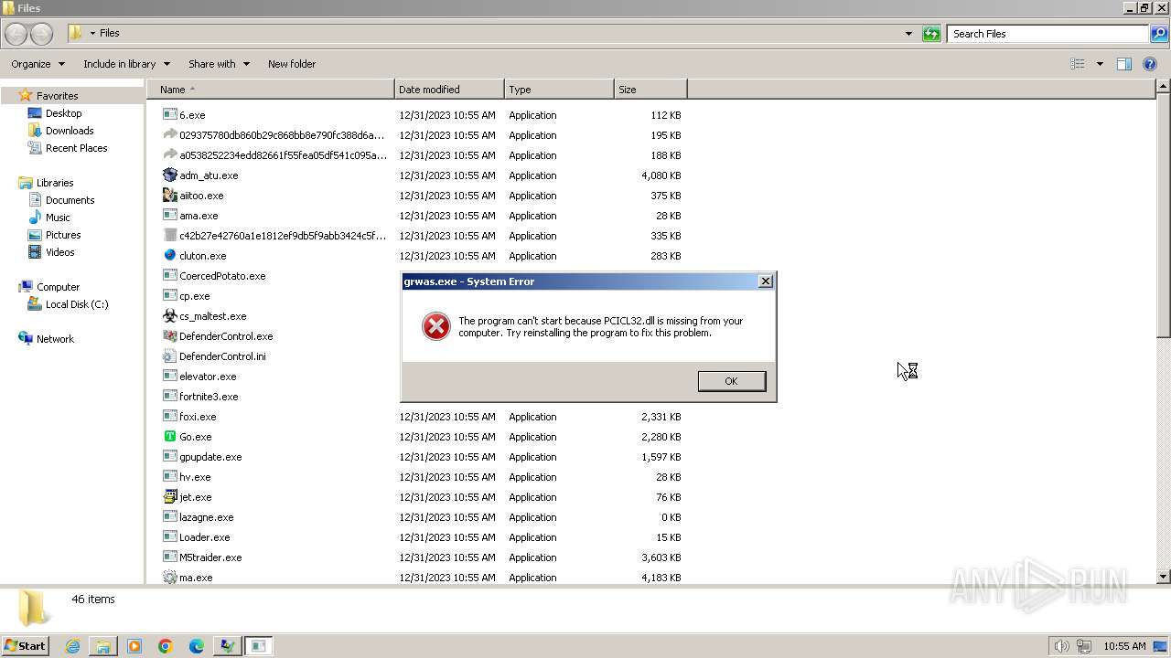Open the Share with menu
The width and height of the screenshot is (1171, 658).
[219, 64]
